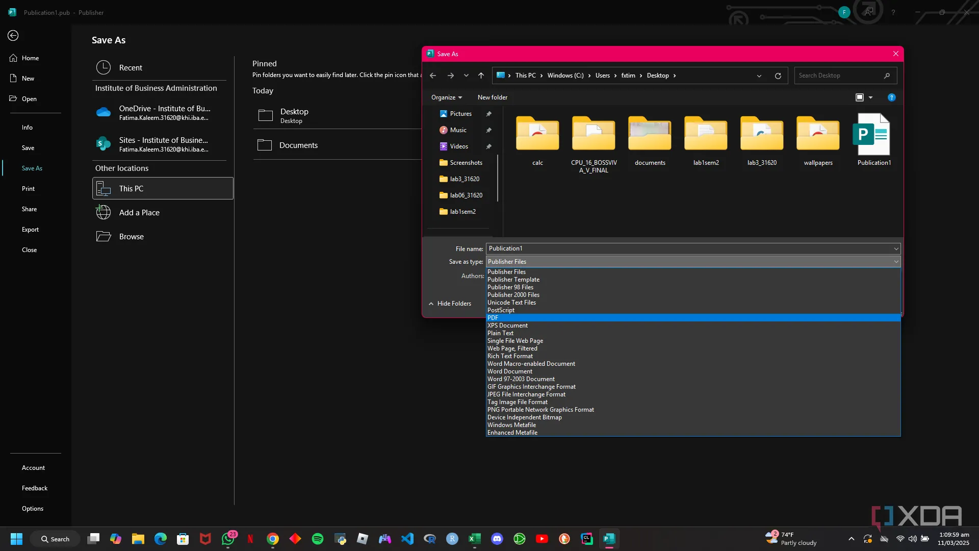
Task: Click the fxtim breadcrumb segment
Action: (628, 75)
